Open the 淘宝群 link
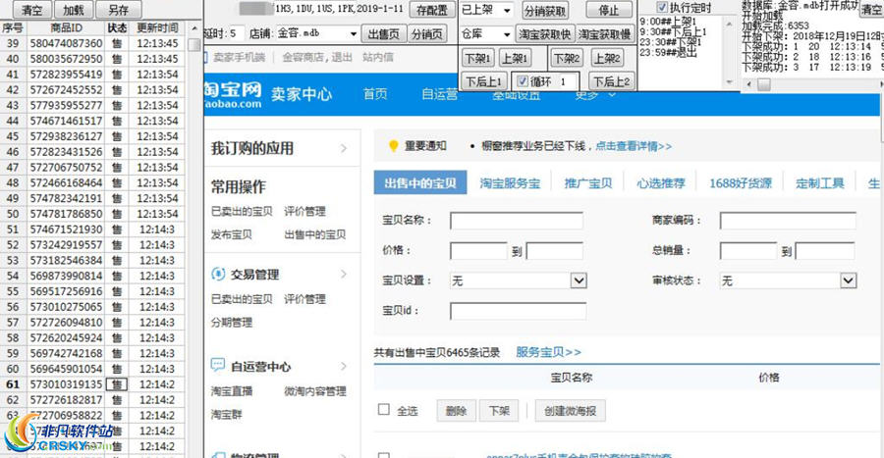 point(226,415)
